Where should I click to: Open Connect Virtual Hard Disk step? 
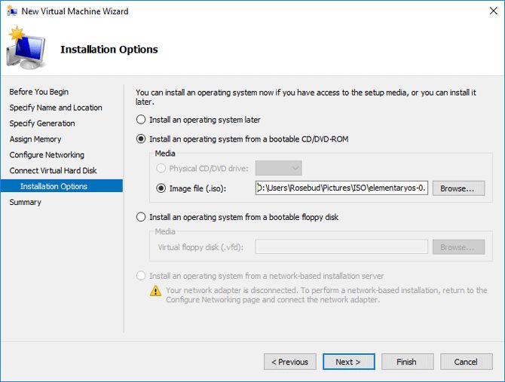click(x=53, y=171)
